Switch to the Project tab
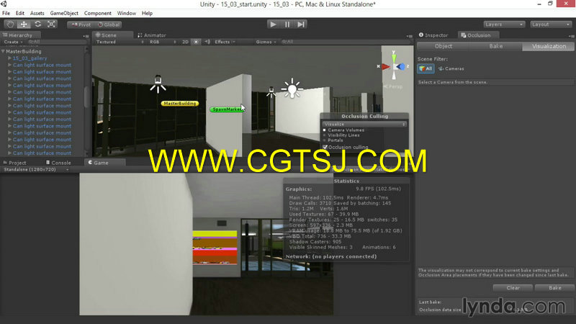This screenshot has width=576, height=324. point(14,163)
